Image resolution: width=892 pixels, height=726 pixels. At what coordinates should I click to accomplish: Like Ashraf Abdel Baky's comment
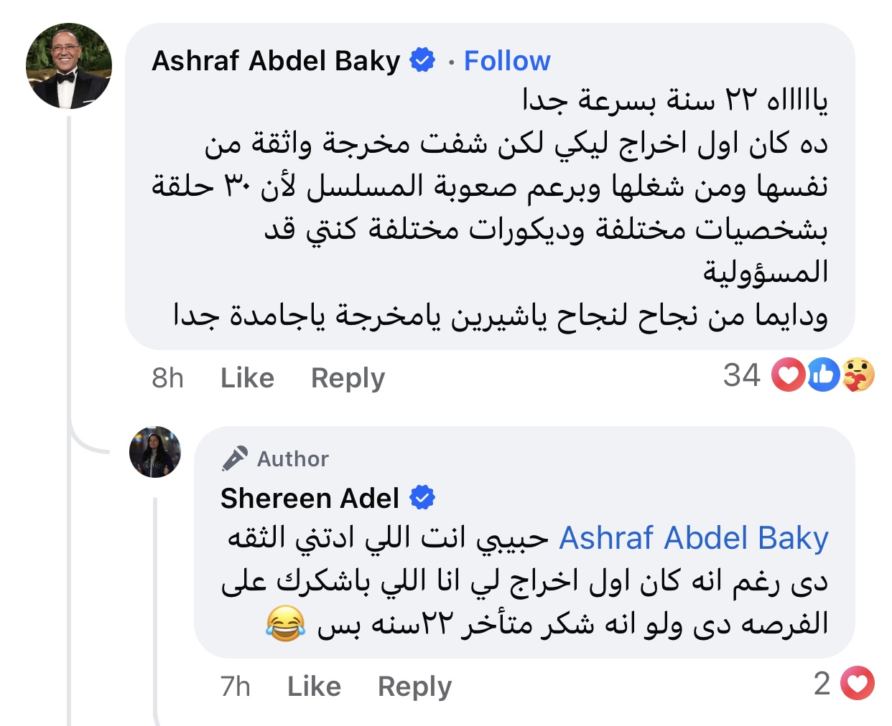coord(247,378)
